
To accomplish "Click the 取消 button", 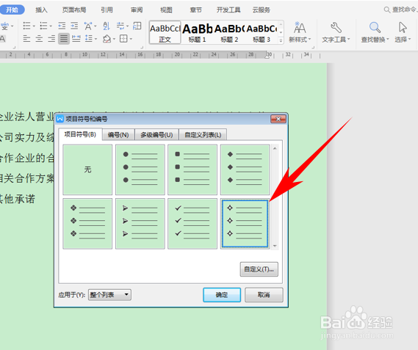I will [x=264, y=294].
